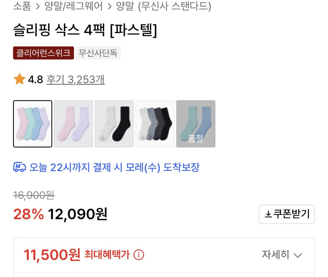The width and height of the screenshot is (328, 277).
Task: Tap the 쿠폰받기 coupon download button
Action: [x=286, y=214]
